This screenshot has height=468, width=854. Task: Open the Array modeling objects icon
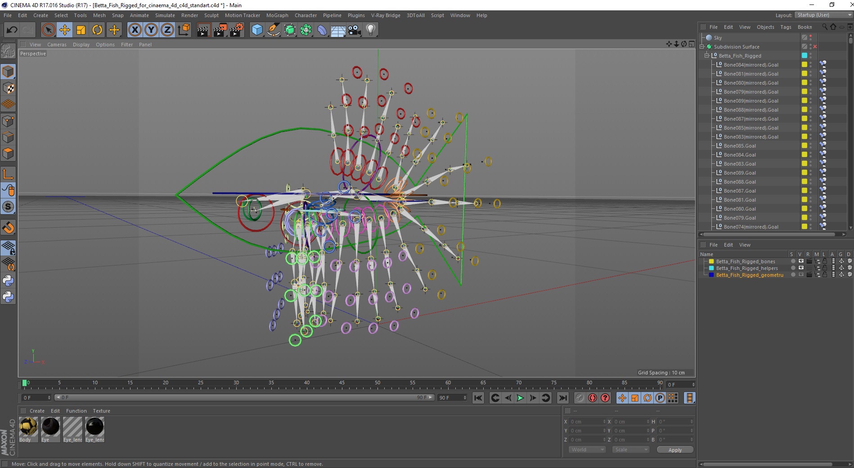pyautogui.click(x=306, y=30)
